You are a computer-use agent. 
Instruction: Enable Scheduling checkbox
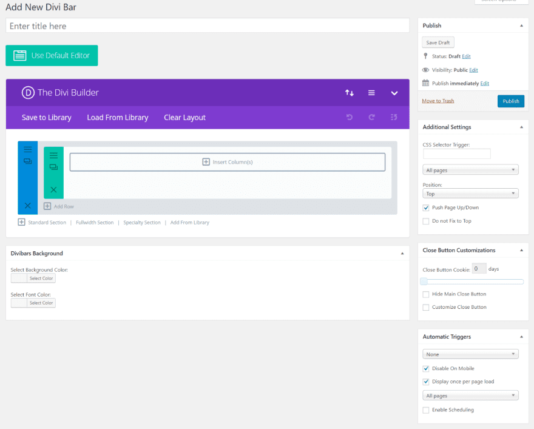point(426,410)
